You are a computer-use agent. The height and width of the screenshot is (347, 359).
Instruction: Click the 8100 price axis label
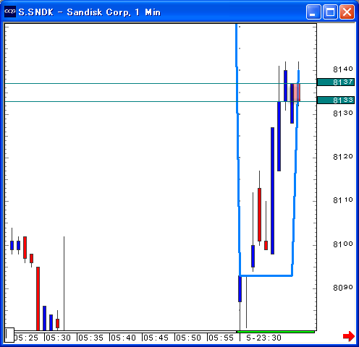tap(343, 244)
